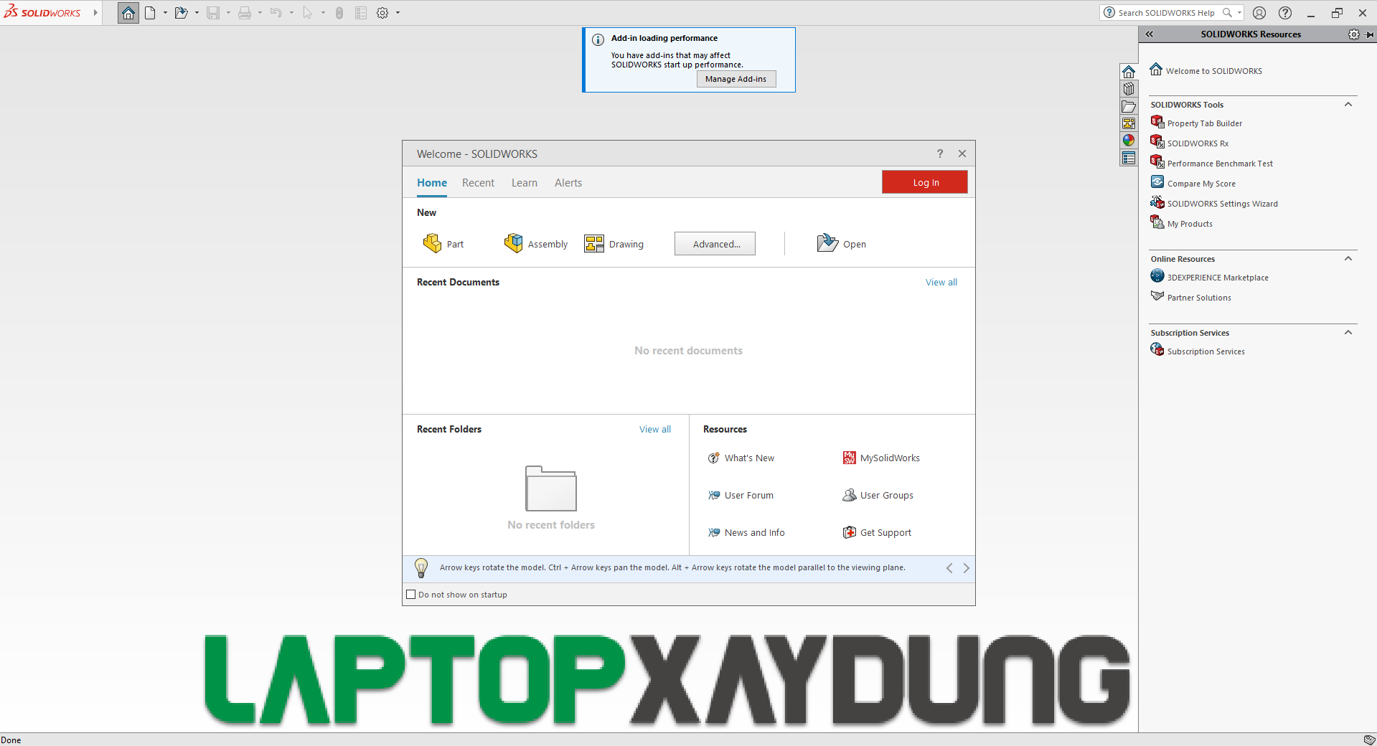Create a new Part

click(443, 243)
